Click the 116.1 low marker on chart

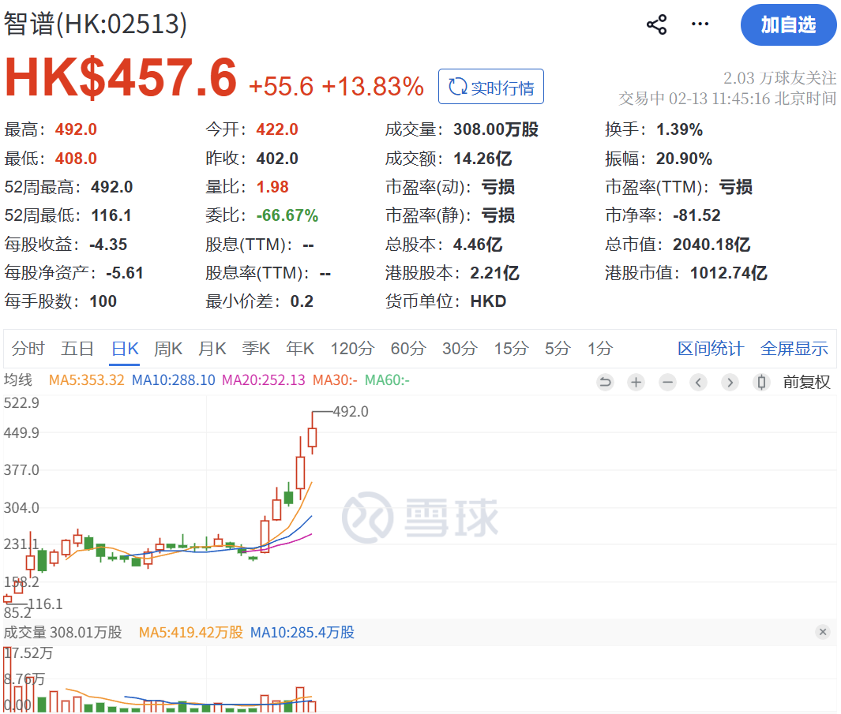pos(45,604)
